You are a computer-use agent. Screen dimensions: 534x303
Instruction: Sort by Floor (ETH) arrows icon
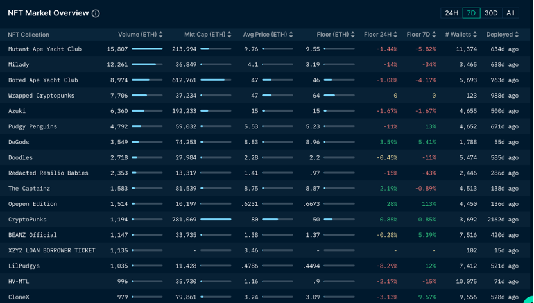click(x=353, y=35)
